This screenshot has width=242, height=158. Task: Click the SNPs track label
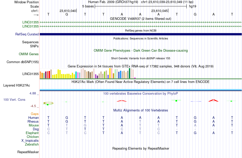pyautogui.click(x=34, y=46)
